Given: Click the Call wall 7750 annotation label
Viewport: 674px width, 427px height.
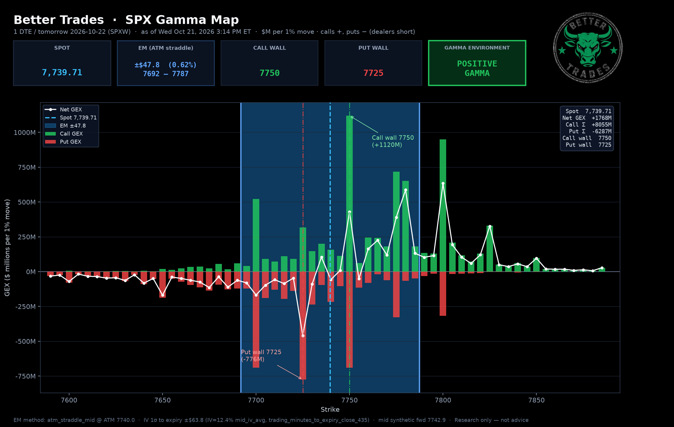Looking at the screenshot, I should [393, 141].
